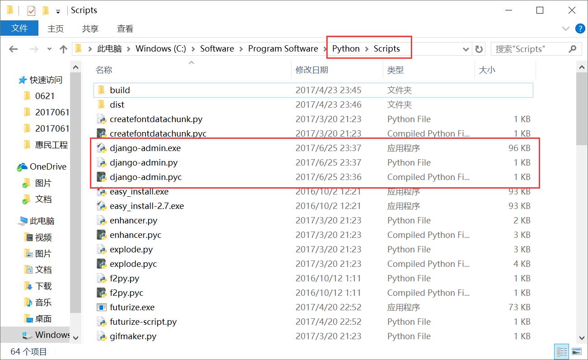Open recent locations dropdown arrow
The width and height of the screenshot is (588, 360).
pyautogui.click(x=49, y=49)
